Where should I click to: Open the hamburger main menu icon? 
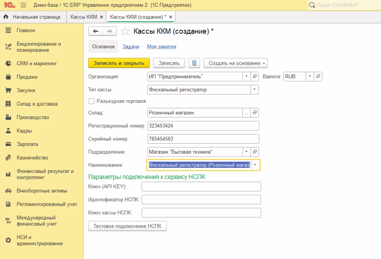click(x=23, y=5)
